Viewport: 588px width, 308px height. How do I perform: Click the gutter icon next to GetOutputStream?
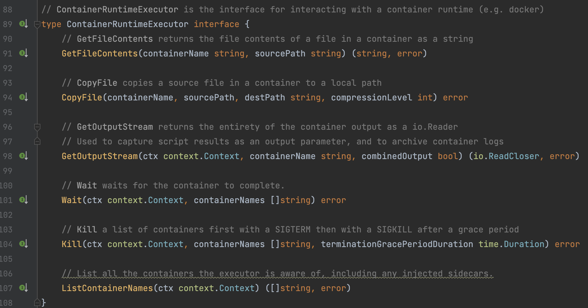(x=23, y=156)
